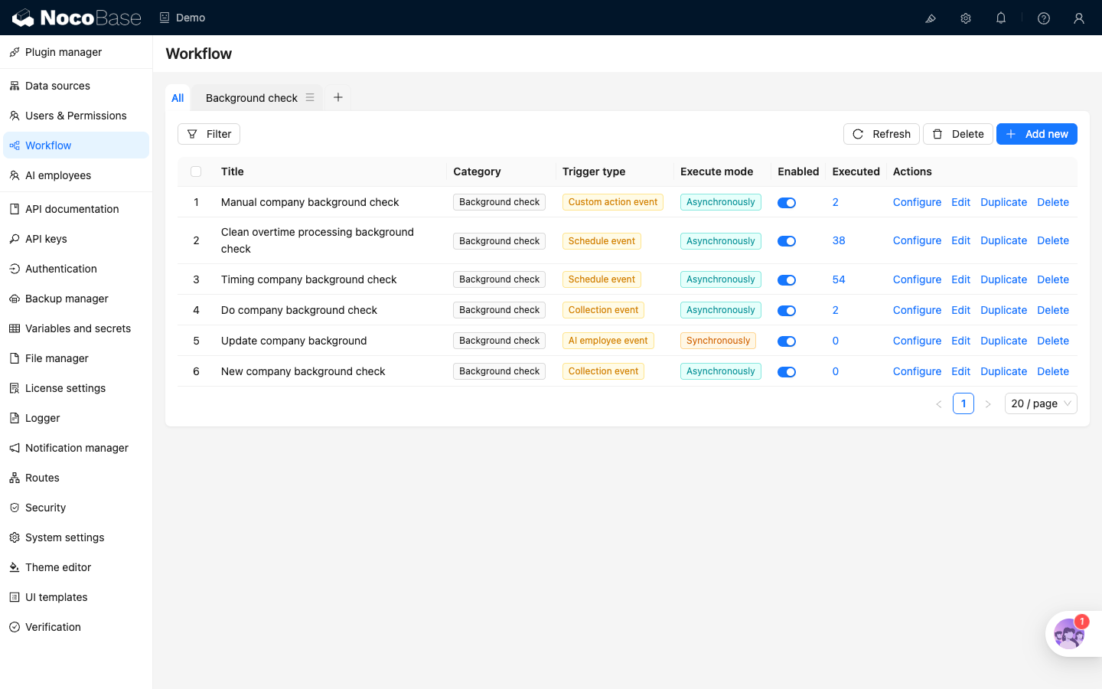Disable the Manual company background check workflow
The width and height of the screenshot is (1102, 689).
coord(787,203)
